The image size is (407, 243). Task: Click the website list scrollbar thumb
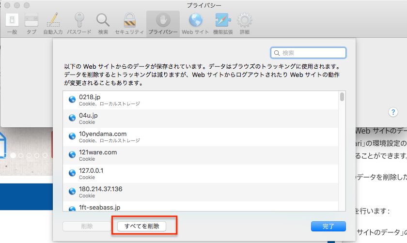tap(342, 97)
